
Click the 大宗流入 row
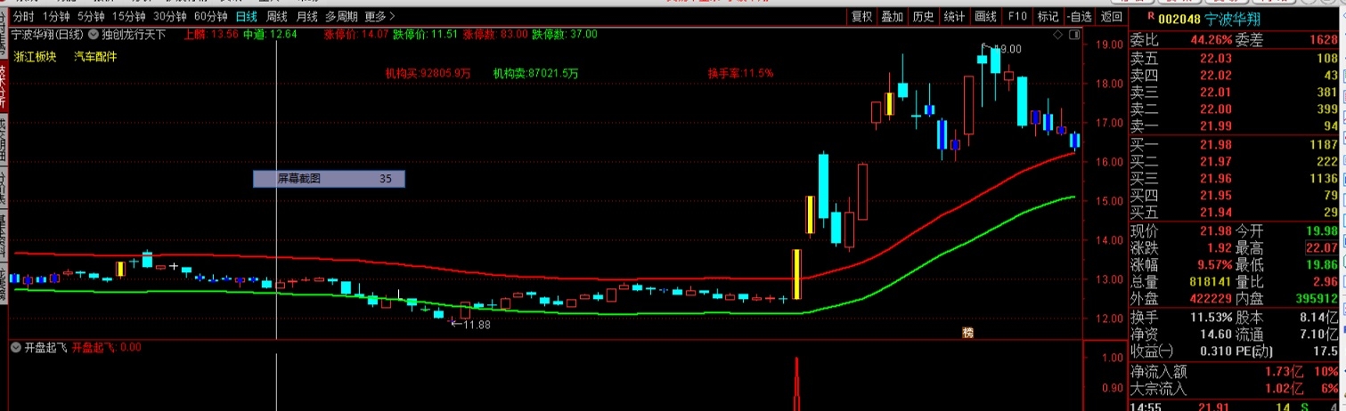(1236, 389)
